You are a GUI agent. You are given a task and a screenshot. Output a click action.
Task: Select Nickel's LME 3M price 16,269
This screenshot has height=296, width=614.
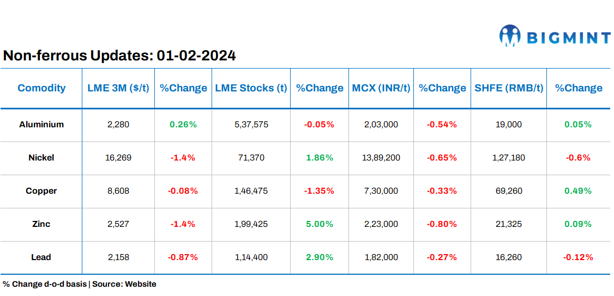coord(118,158)
